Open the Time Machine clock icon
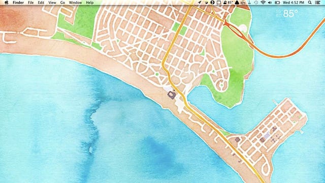The height and width of the screenshot is (183, 325). [x=256, y=3]
